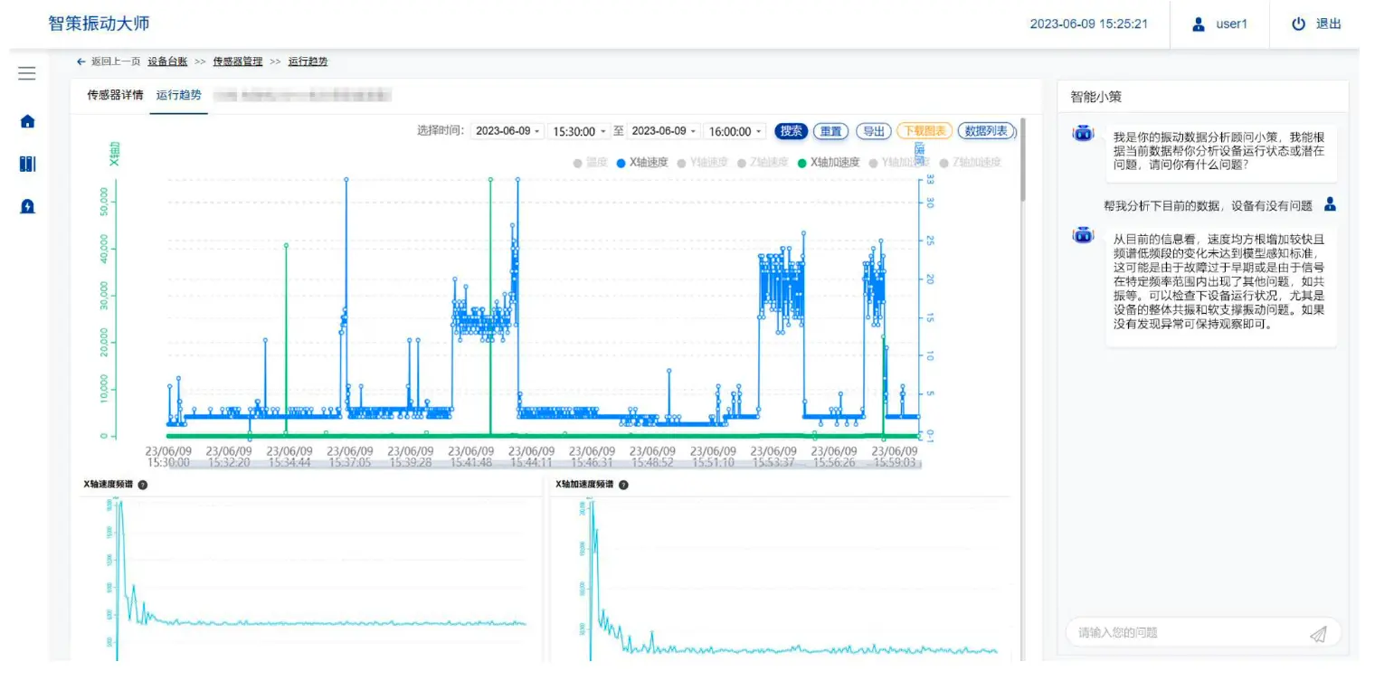Click the X轴速度频谱 chart title
Screen dimensions: 1375x690
click(x=109, y=485)
